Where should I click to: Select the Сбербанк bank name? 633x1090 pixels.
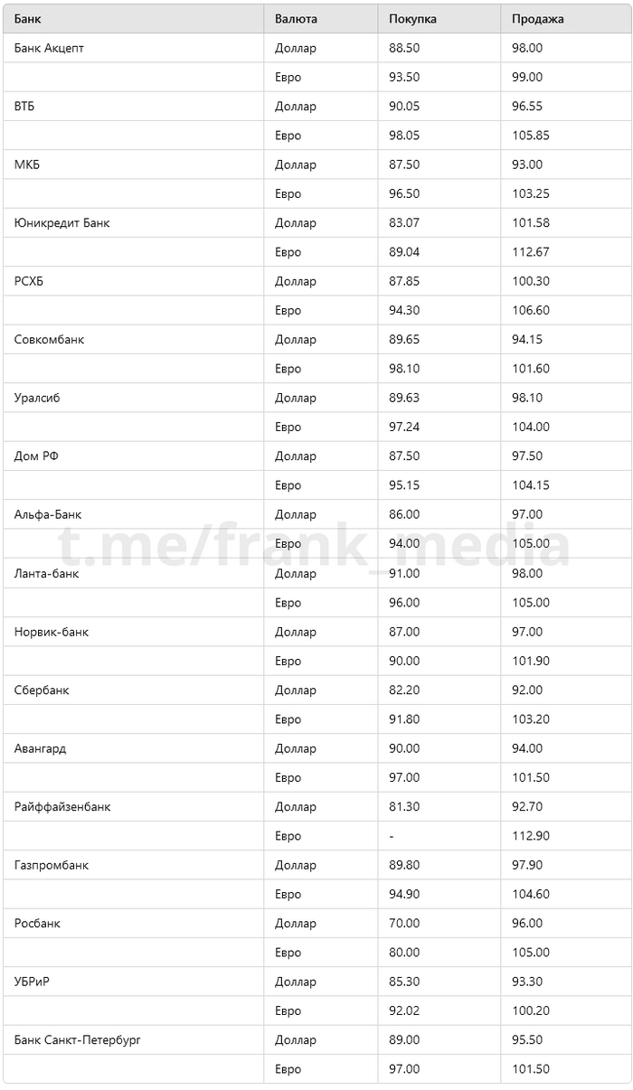coord(42,690)
